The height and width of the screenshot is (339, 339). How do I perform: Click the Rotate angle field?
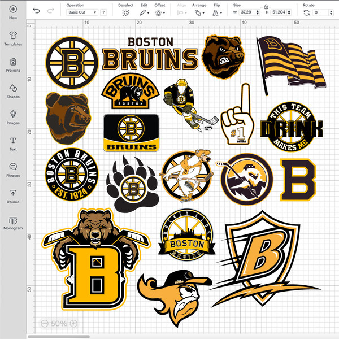click(320, 12)
